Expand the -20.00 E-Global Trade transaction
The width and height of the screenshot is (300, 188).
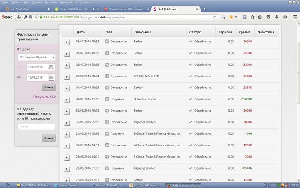67,158
